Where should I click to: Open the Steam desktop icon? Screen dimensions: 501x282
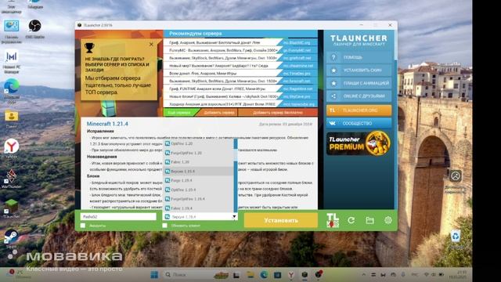(12, 238)
